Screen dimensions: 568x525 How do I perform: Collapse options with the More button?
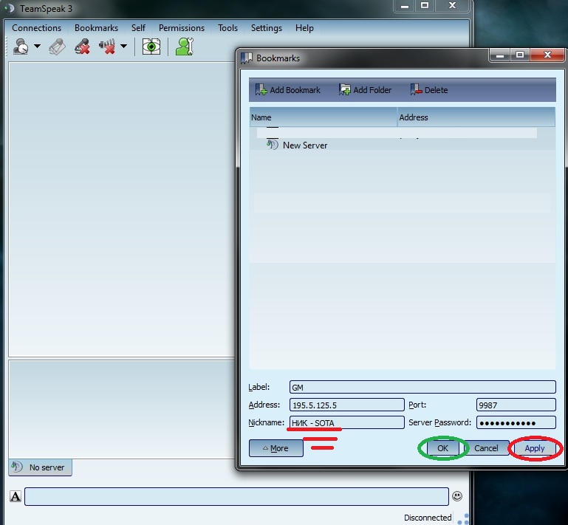[x=276, y=448]
